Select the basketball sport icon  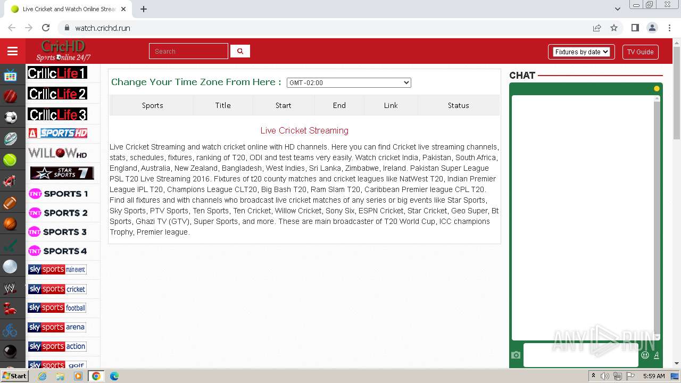10,224
